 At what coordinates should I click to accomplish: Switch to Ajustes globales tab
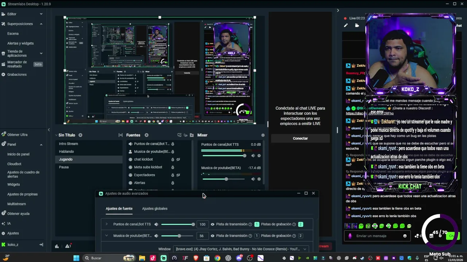point(155,209)
